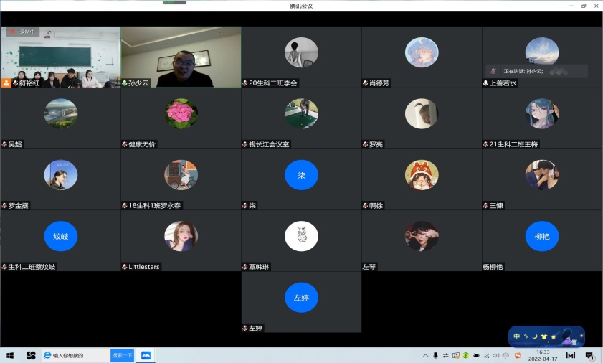Select 苻裕红's classroom video tile
Screen dimensions: 603x363
[x=60, y=56]
